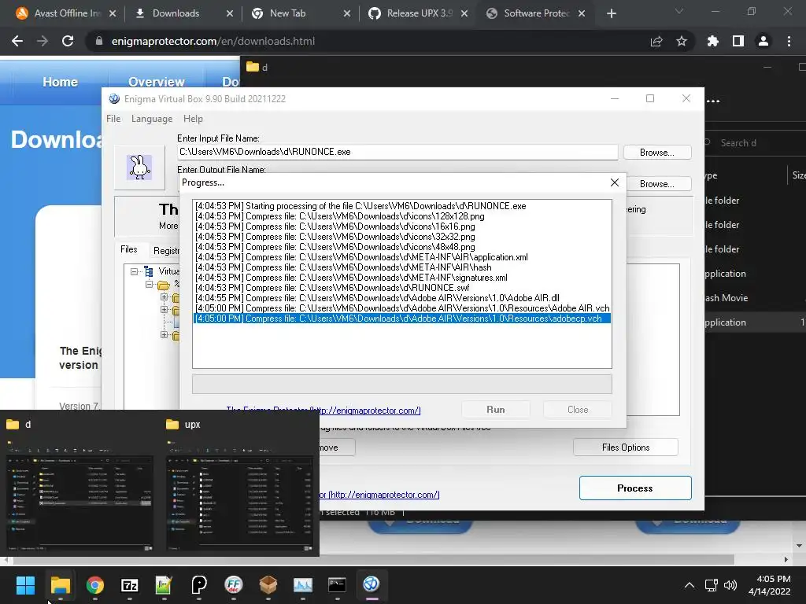This screenshot has width=806, height=604.
Task: Select the adobecp.vch log line
Action: coord(402,319)
